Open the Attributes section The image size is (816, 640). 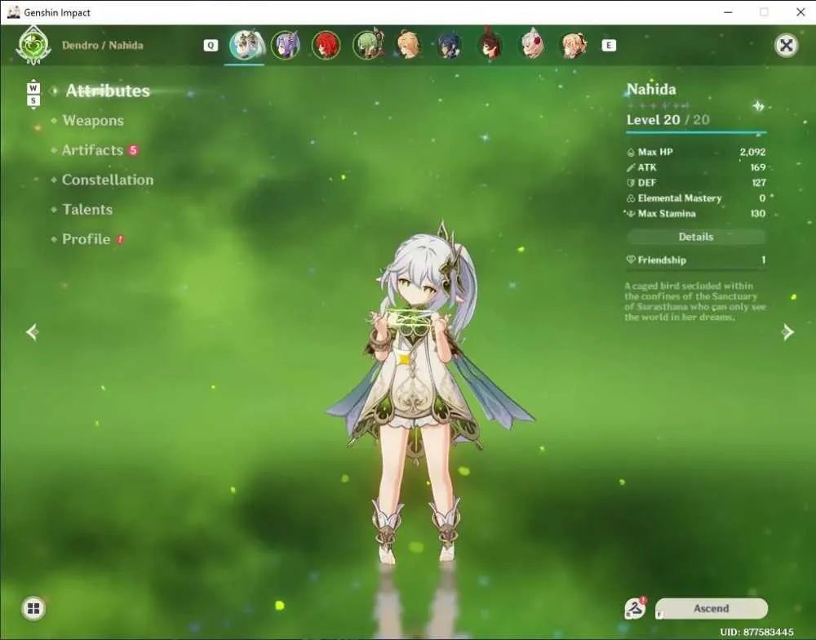(x=108, y=91)
